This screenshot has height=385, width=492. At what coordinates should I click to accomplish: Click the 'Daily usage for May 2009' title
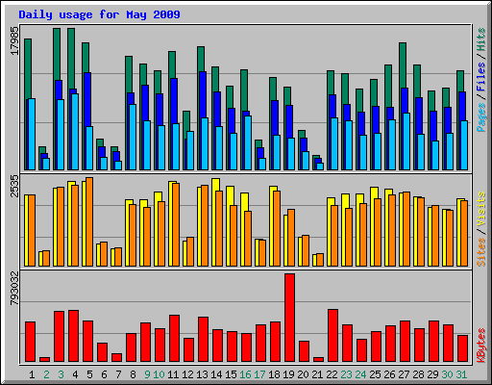click(99, 15)
